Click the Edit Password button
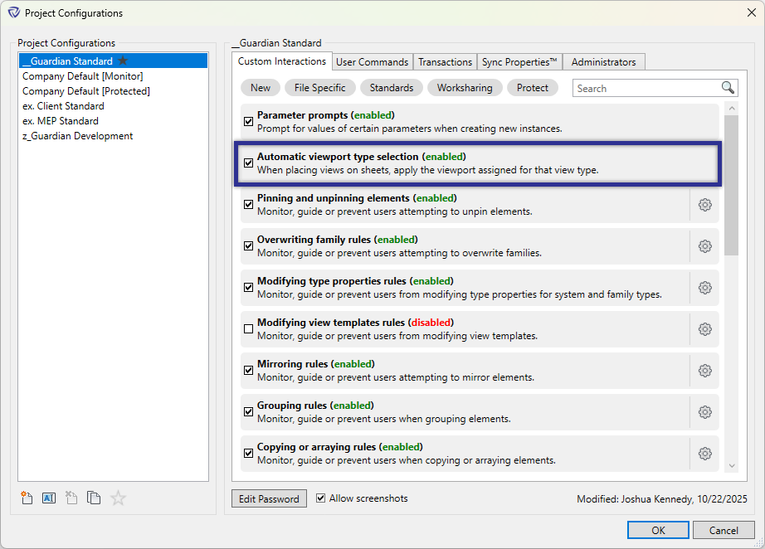The image size is (765, 549). pos(269,498)
